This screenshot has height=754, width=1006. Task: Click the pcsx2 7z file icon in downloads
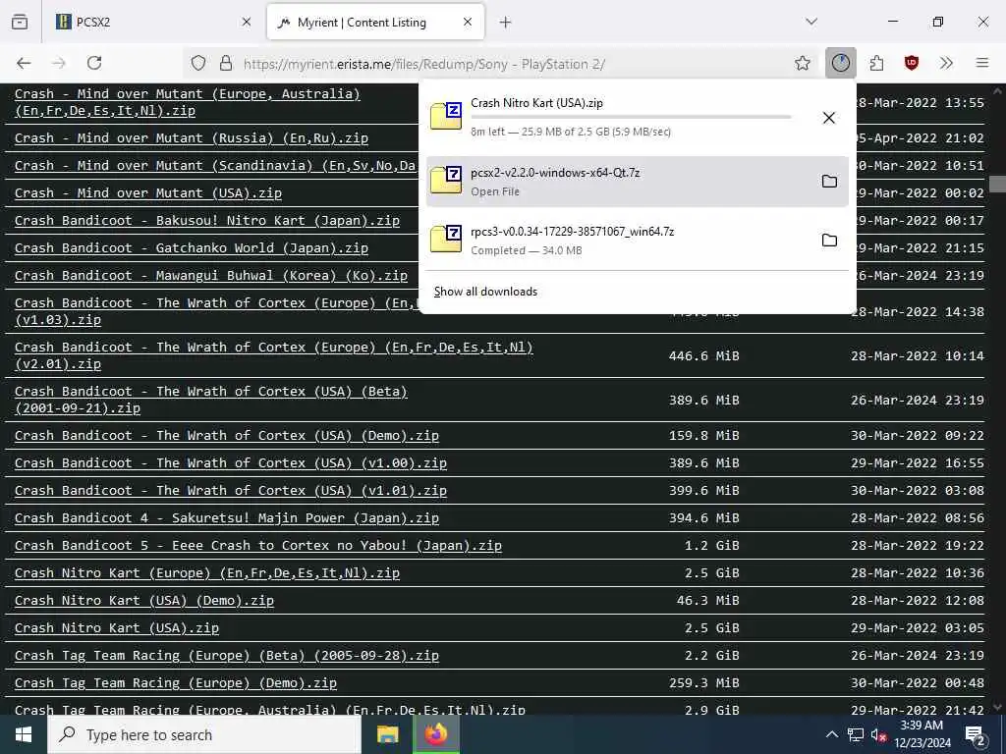coord(446,180)
